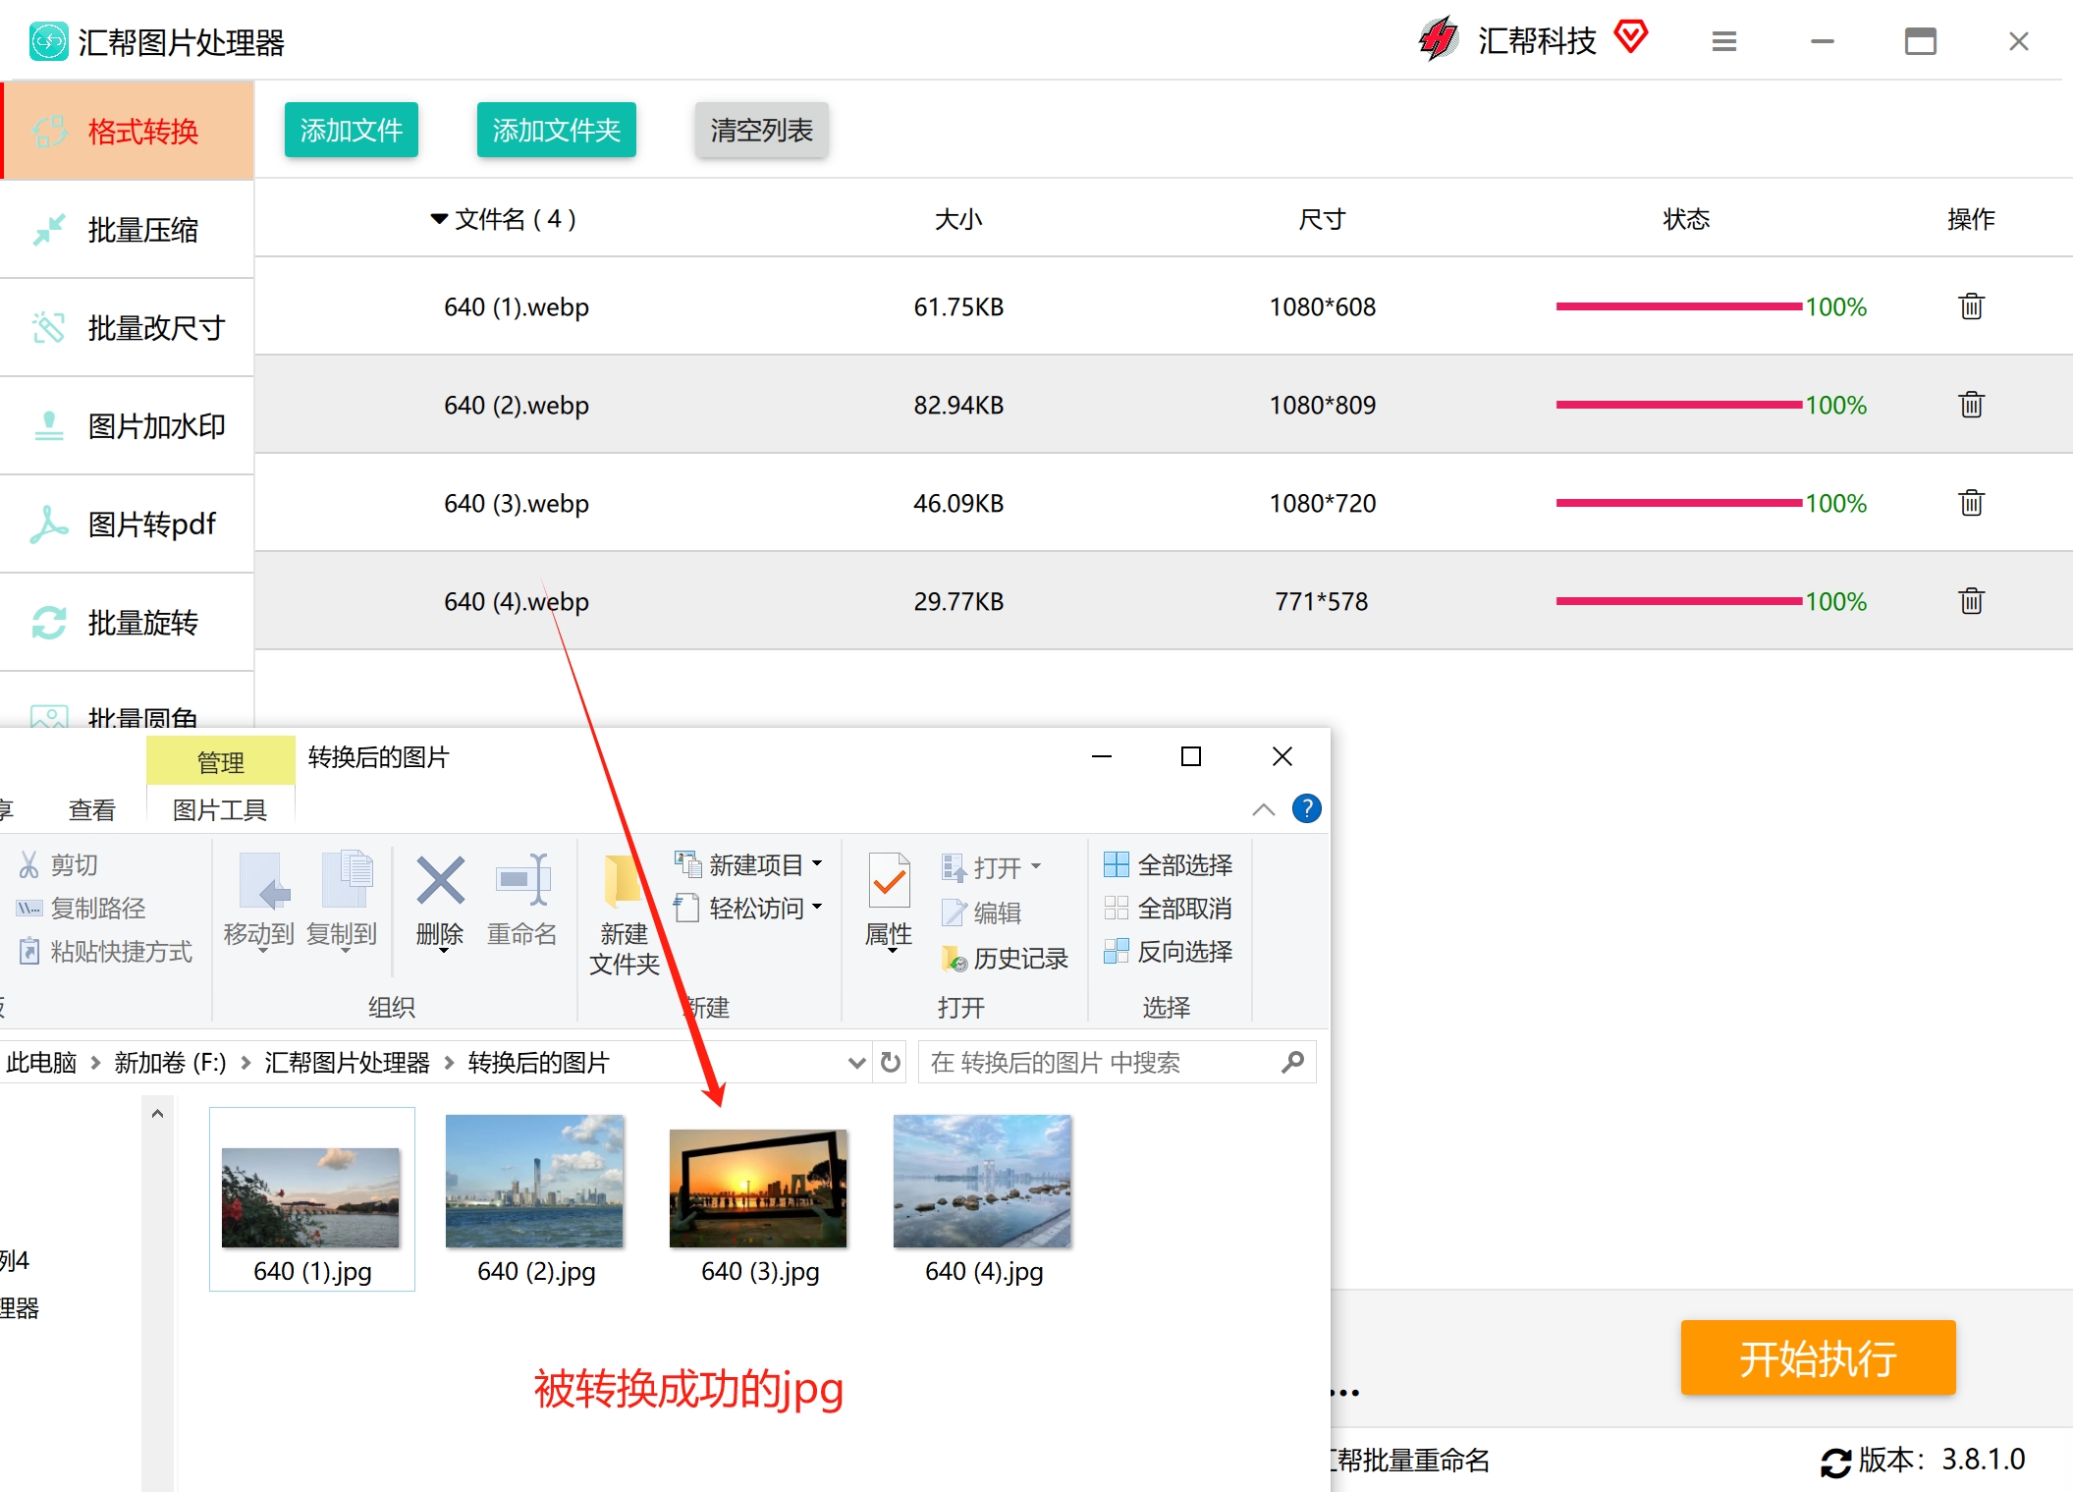Click the navigation pane scroll up arrow
This screenshot has height=1492, width=2073.
157,1114
